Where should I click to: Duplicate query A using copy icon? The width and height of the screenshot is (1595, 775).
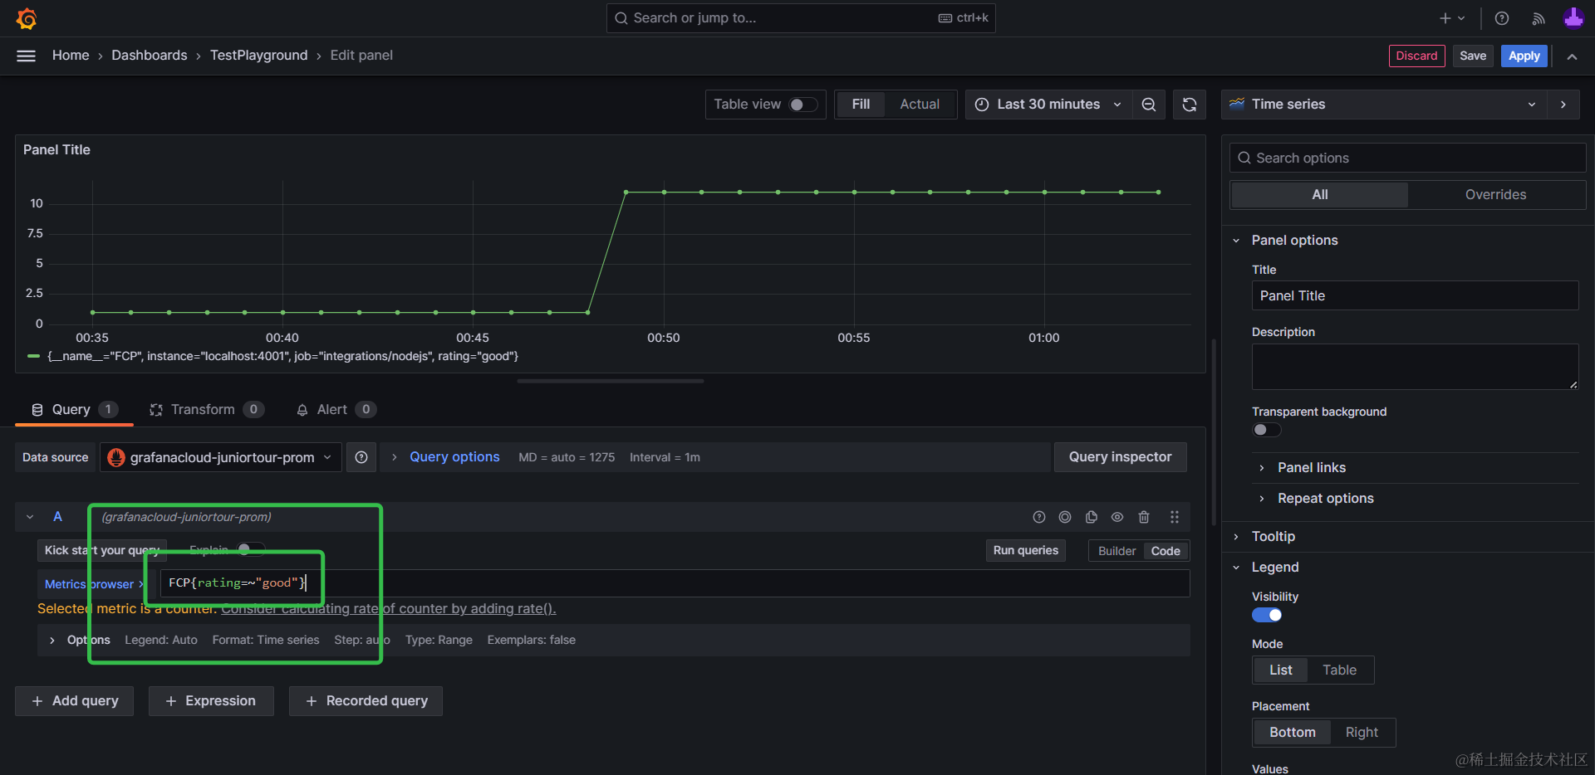1091,517
